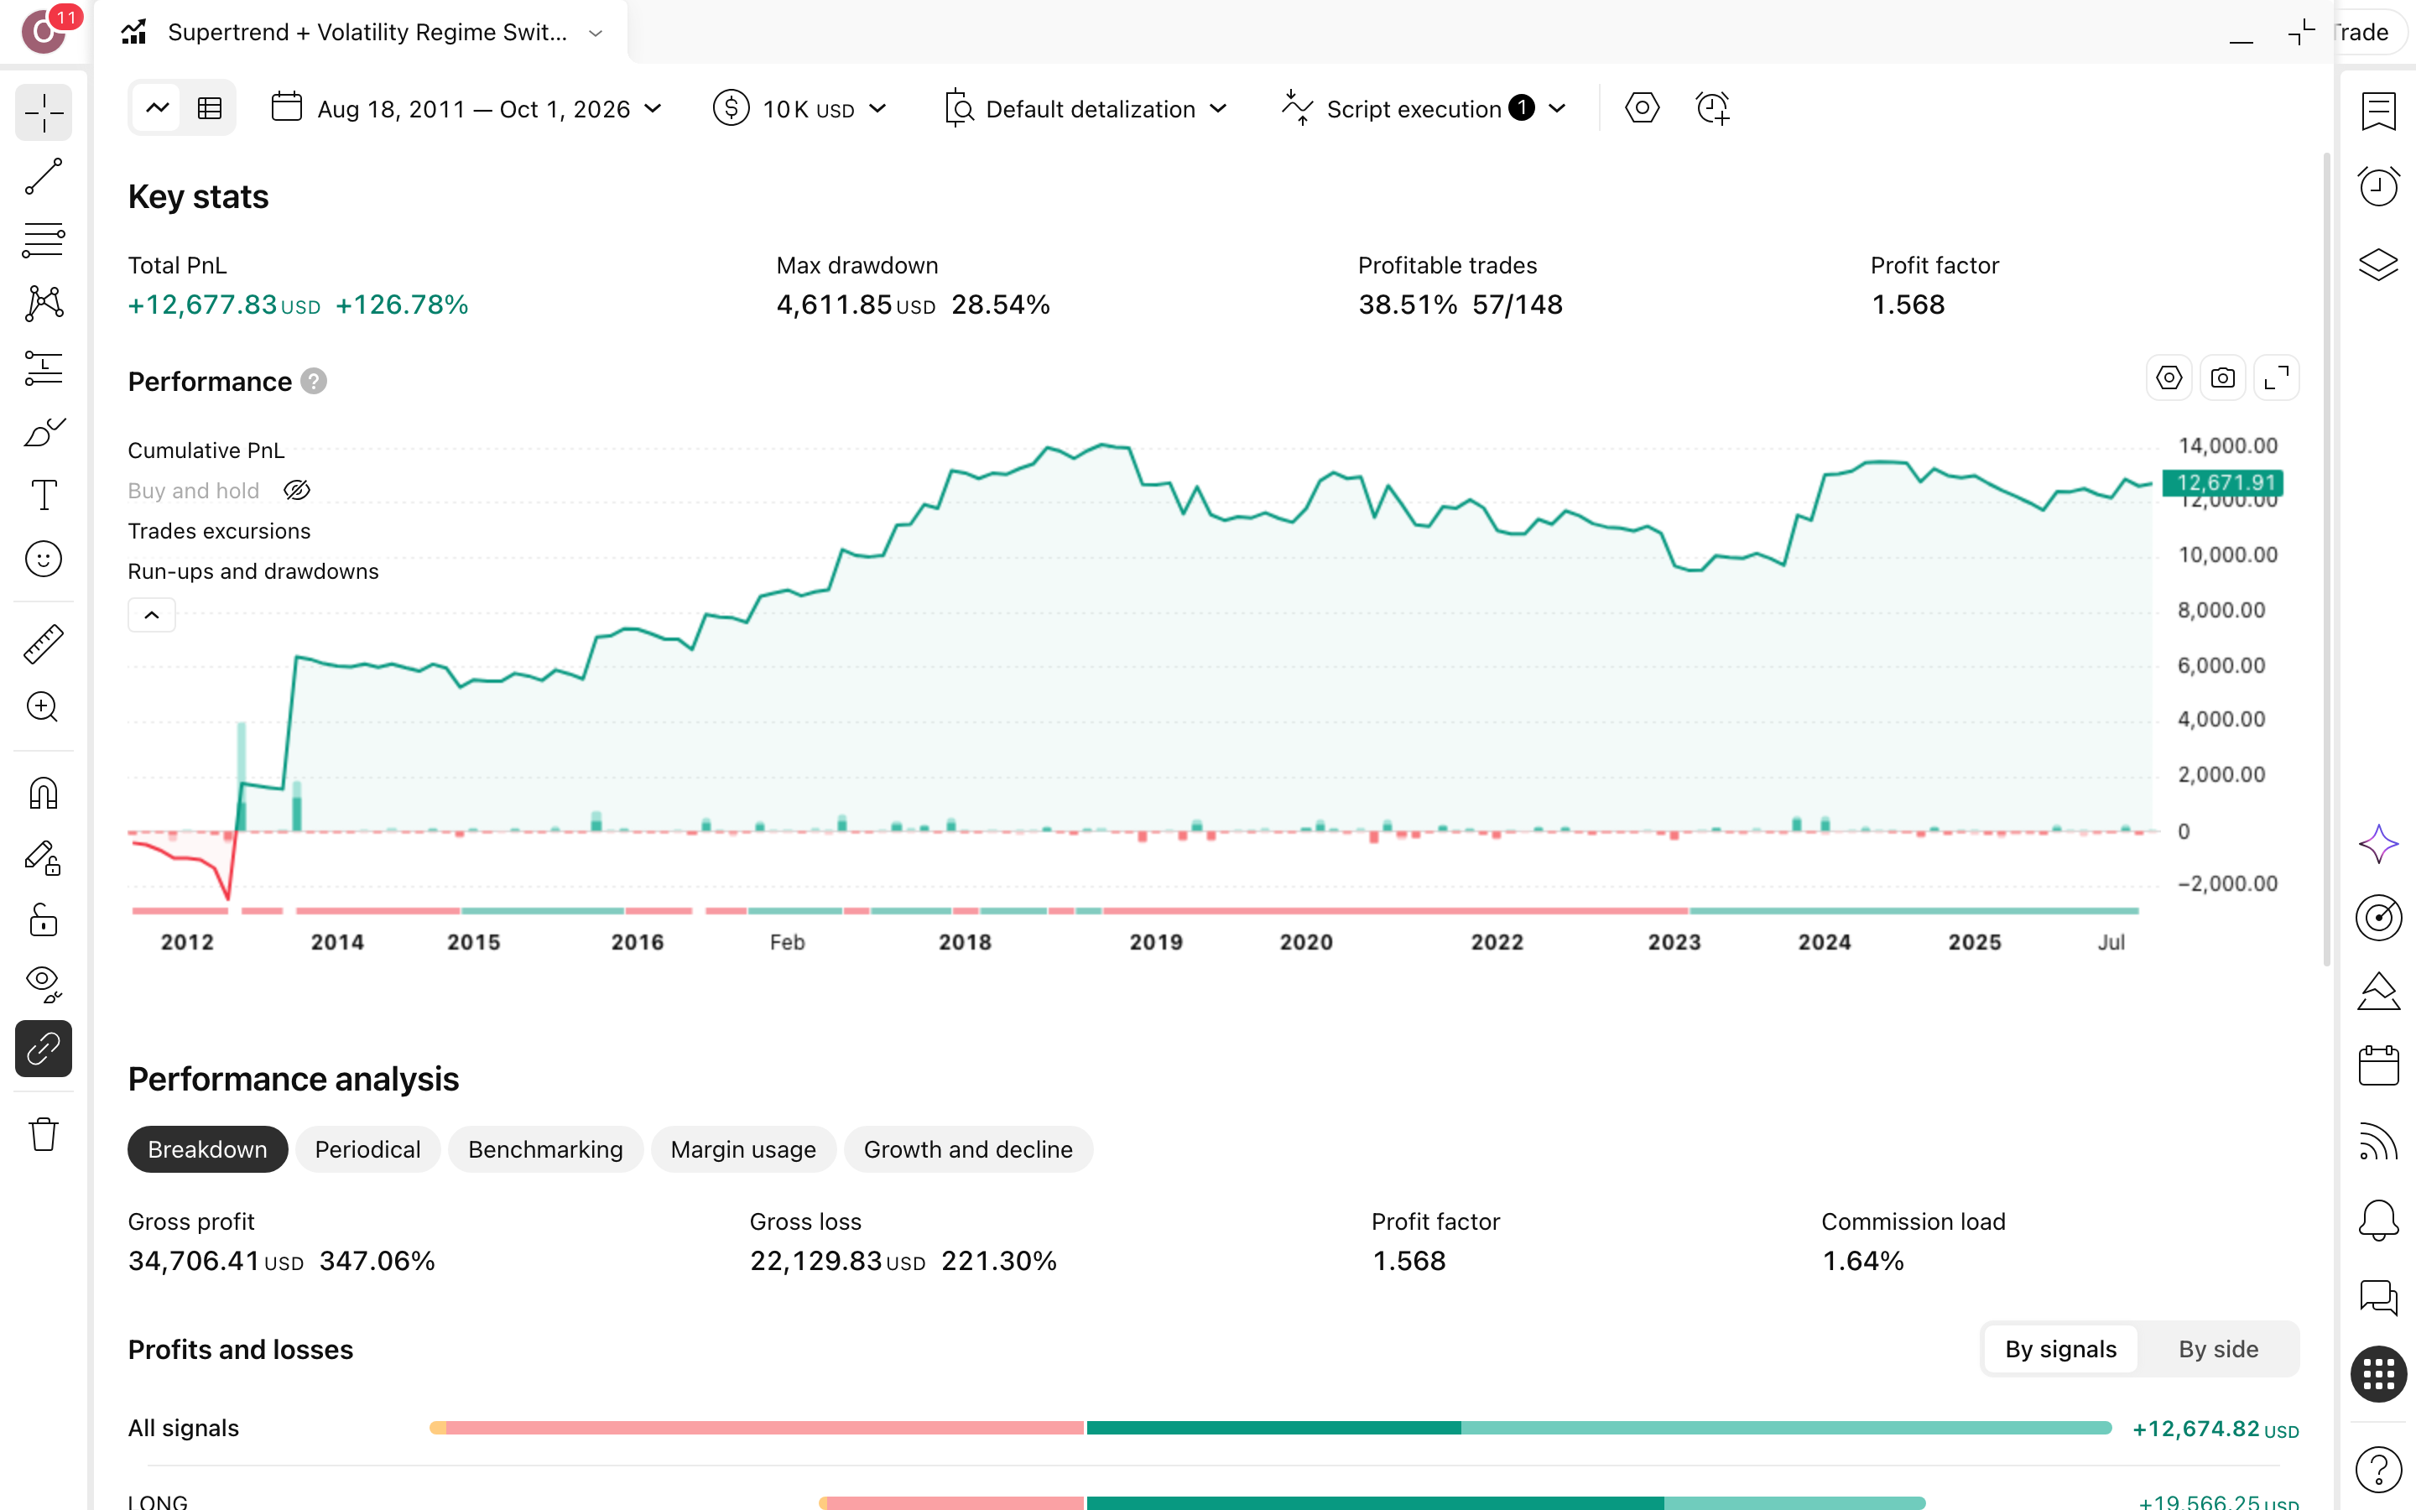
Task: Toggle stay in drawing mode
Action: tap(43, 858)
